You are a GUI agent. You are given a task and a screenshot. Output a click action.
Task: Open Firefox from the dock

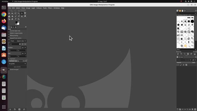click(x=4, y=21)
